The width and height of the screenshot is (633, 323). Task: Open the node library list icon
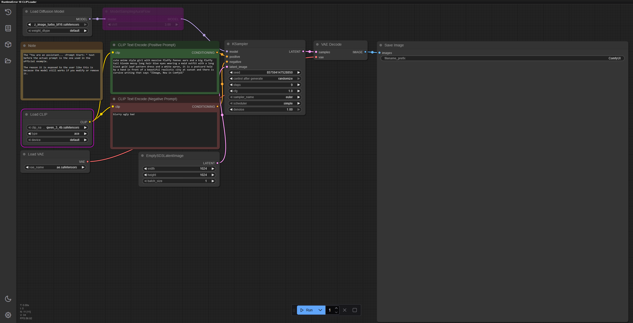coord(8,28)
